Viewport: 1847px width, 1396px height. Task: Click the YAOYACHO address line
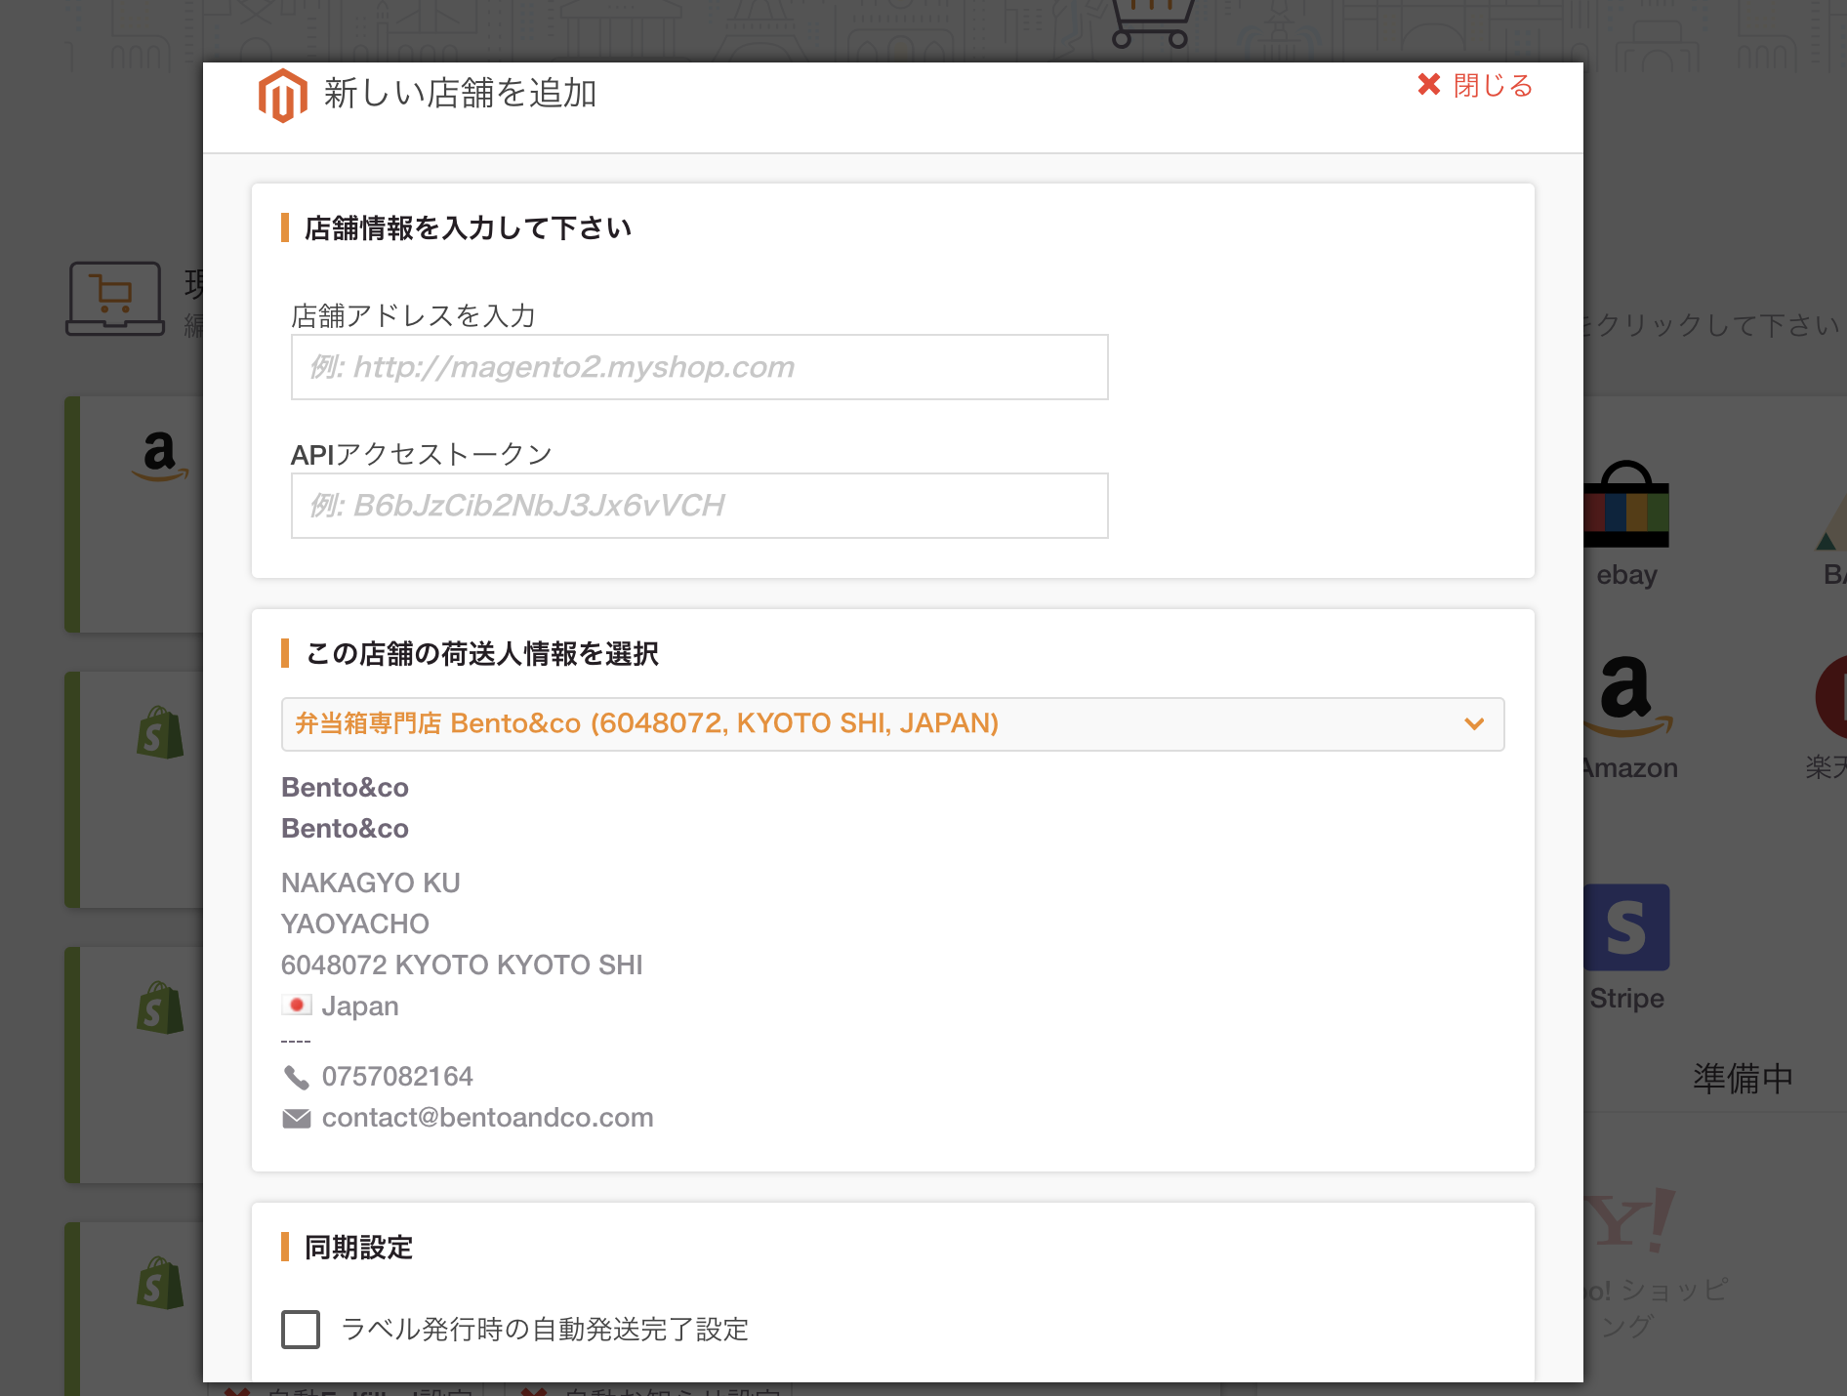[354, 924]
